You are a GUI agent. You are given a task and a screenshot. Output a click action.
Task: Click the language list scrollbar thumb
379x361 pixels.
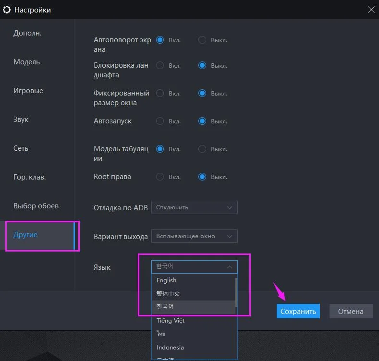[x=236, y=292]
